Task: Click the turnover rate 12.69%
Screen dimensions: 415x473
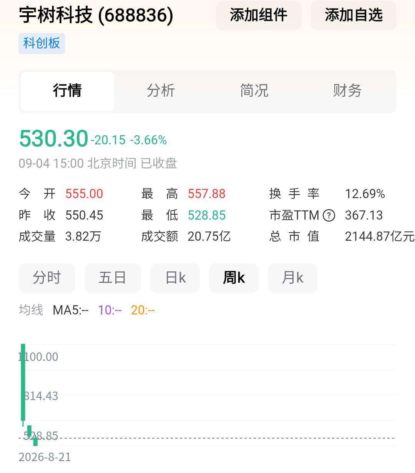Action: pyautogui.click(x=365, y=194)
